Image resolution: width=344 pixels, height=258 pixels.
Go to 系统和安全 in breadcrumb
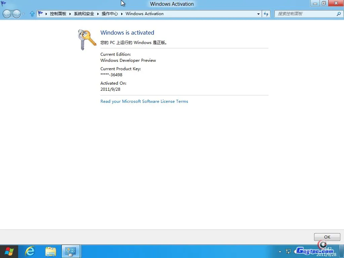[84, 14]
